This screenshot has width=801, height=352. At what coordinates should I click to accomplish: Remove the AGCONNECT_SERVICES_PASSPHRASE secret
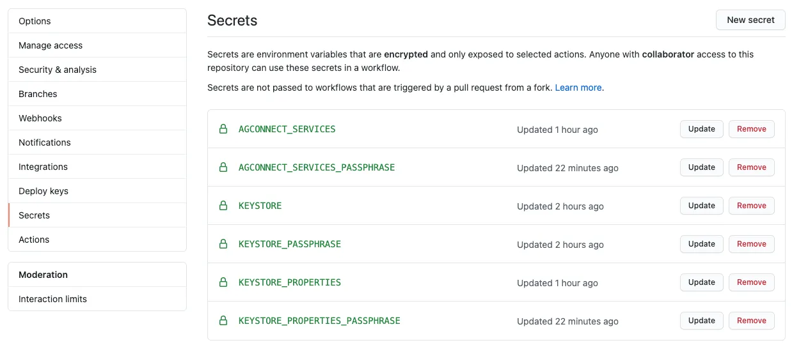point(751,167)
